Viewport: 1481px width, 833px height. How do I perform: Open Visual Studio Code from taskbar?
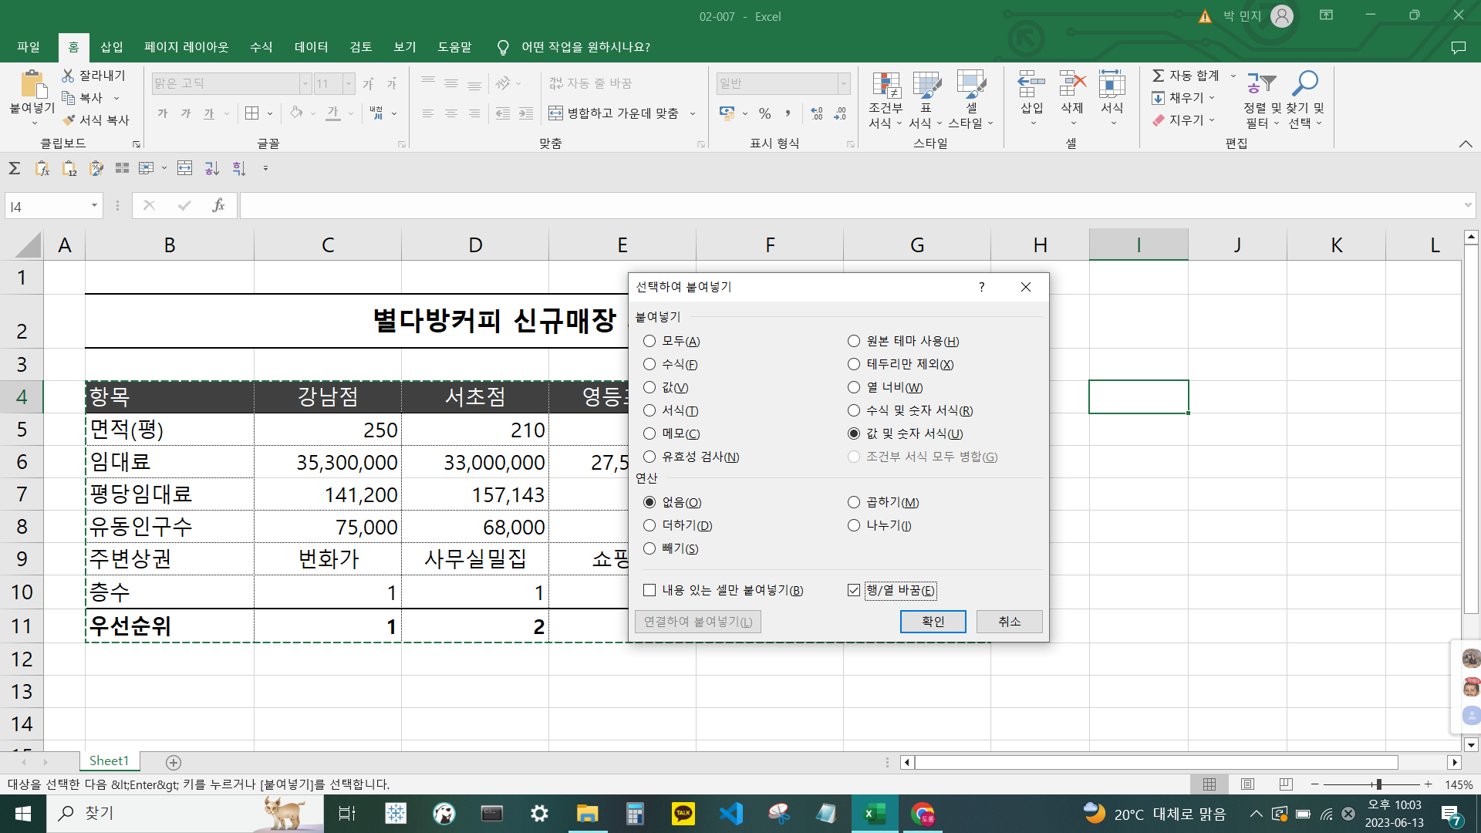pos(731,814)
